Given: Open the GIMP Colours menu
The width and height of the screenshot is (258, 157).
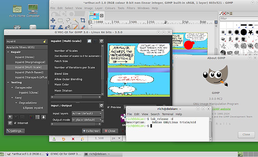Looking at the screenshot, I should (x=110, y=8).
